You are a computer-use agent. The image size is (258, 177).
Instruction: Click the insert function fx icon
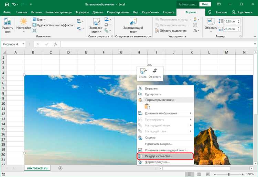[55, 44]
